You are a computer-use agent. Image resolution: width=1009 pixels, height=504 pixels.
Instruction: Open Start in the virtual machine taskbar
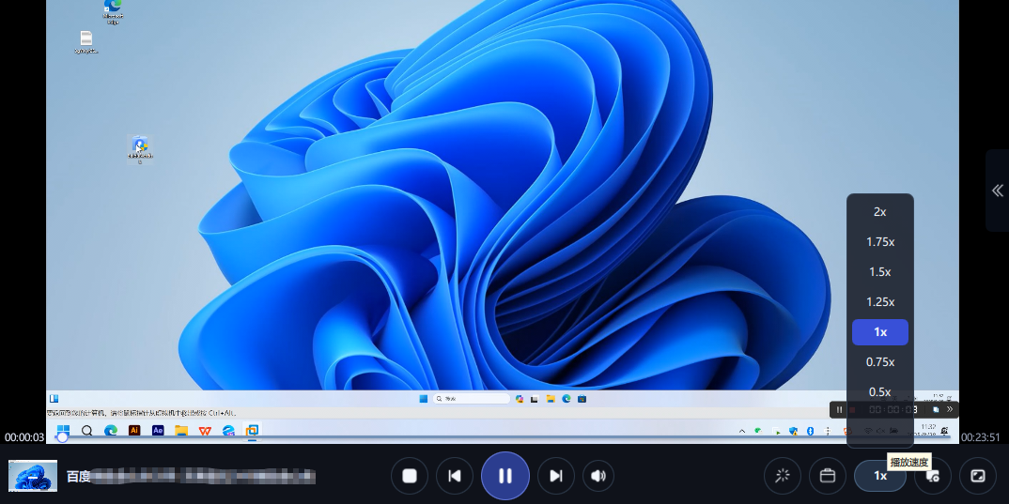[424, 399]
